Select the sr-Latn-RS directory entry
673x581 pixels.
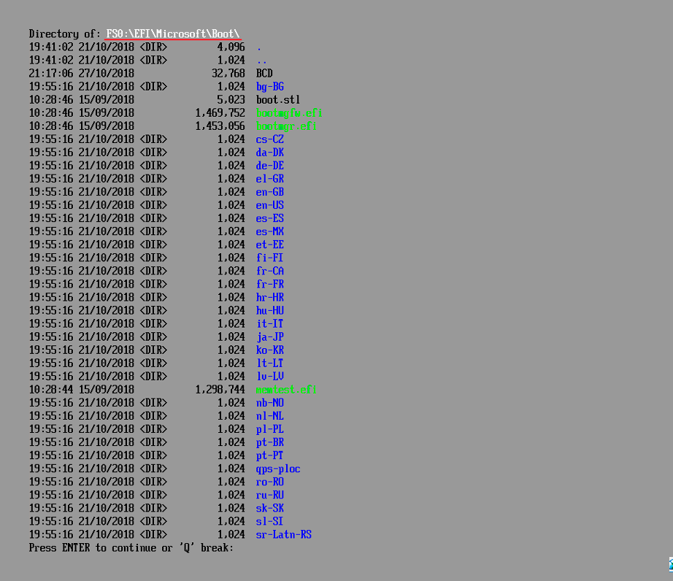284,535
